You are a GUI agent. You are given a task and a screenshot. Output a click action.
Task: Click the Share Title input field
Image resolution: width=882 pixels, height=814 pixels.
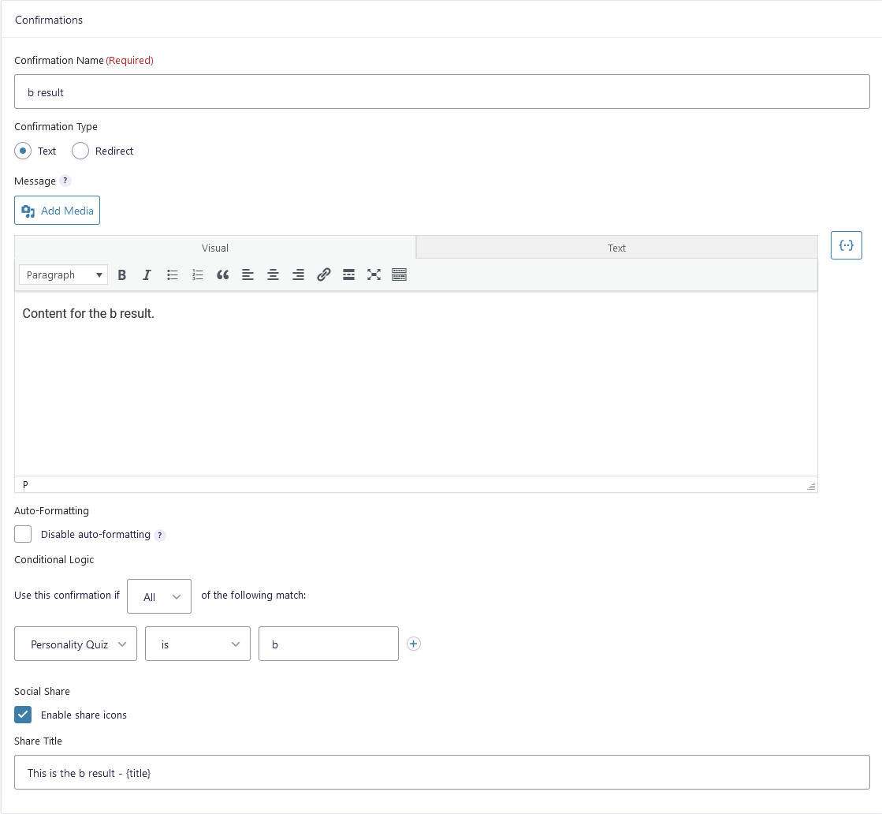[441, 772]
